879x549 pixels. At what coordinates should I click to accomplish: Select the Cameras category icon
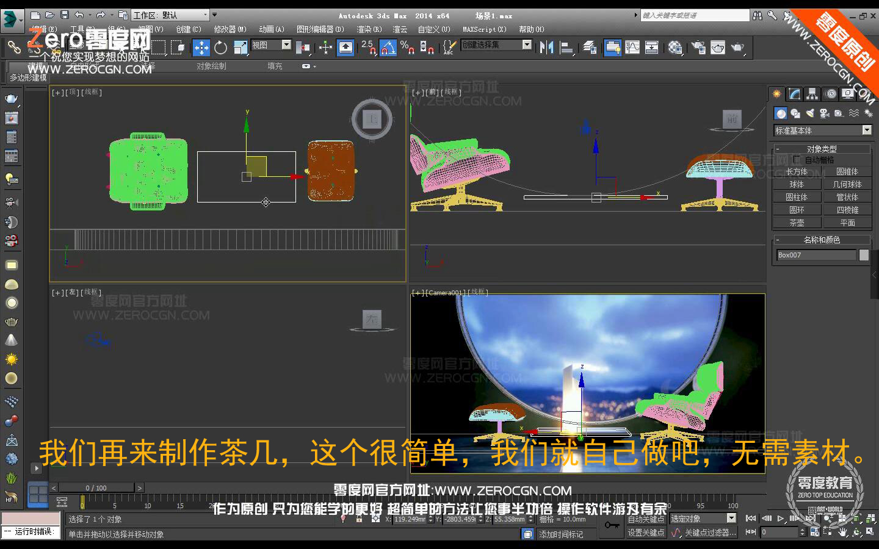click(824, 113)
